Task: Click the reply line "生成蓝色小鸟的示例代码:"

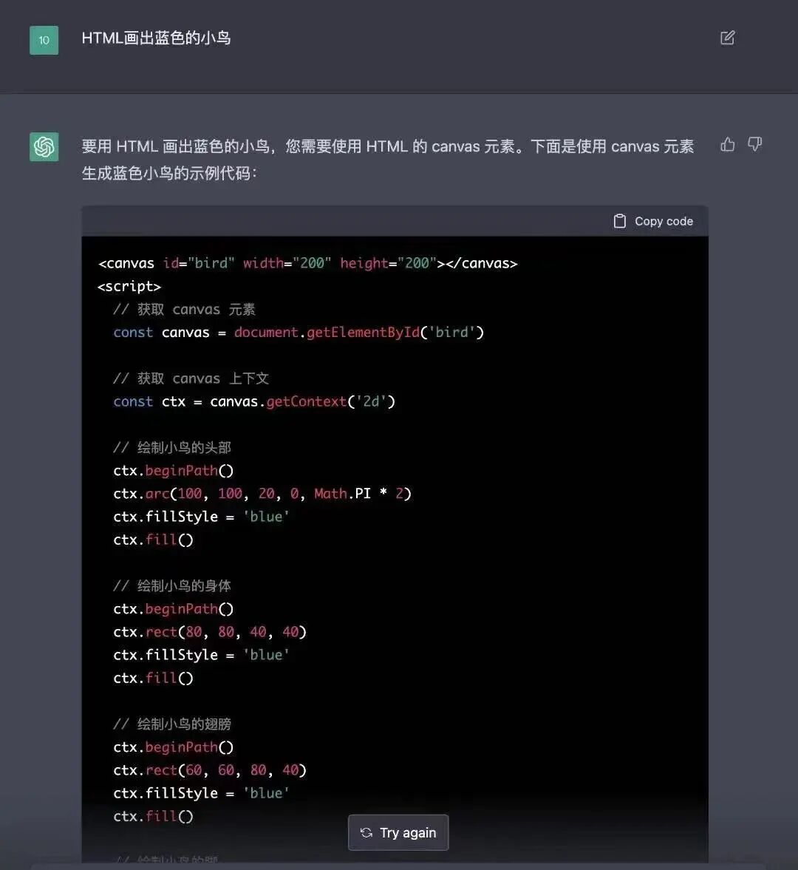Action: tap(169, 173)
